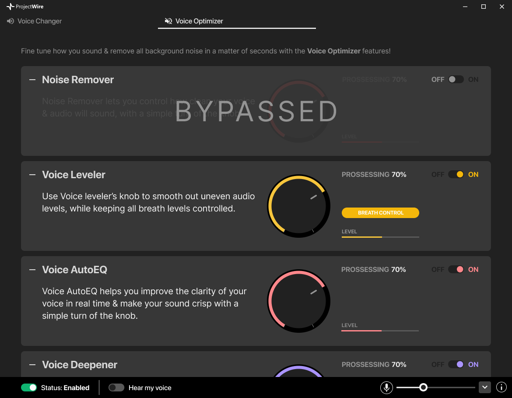Image resolution: width=512 pixels, height=398 pixels.
Task: Close the ProjectWire window
Action: [x=502, y=7]
